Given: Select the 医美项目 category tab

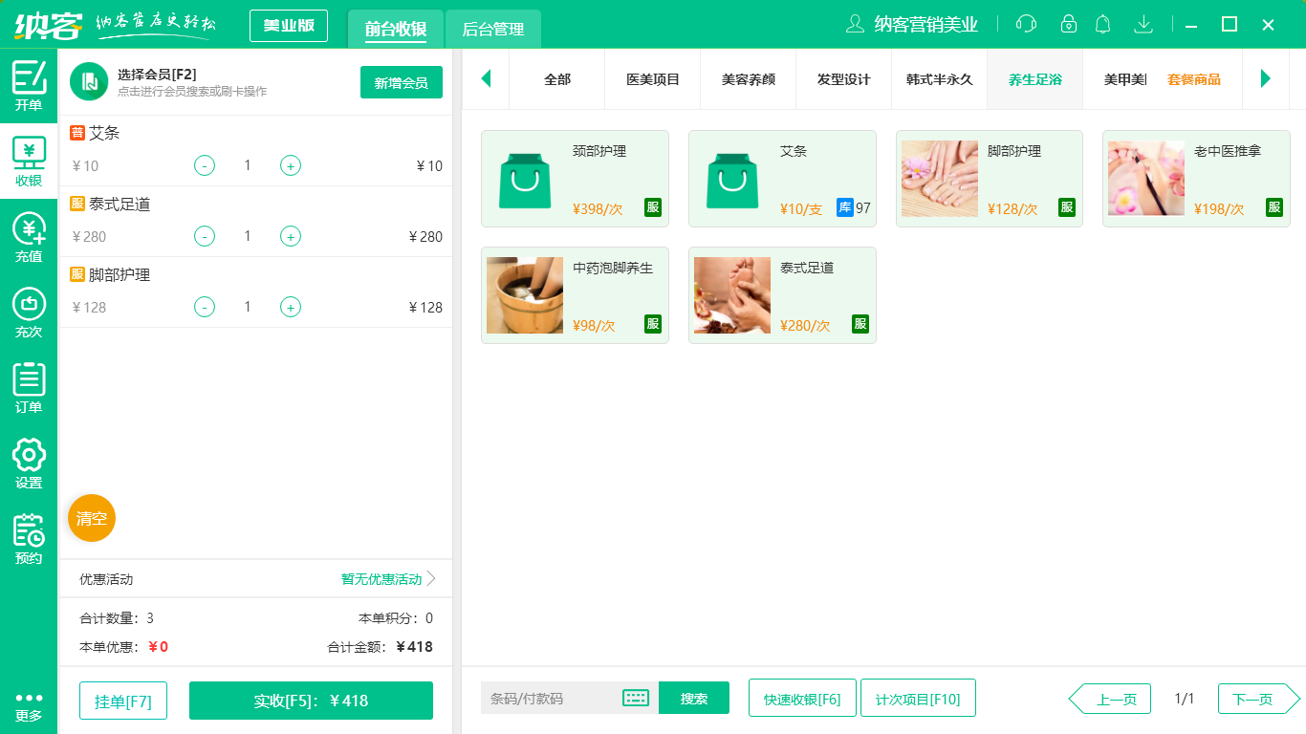Looking at the screenshot, I should tap(653, 79).
